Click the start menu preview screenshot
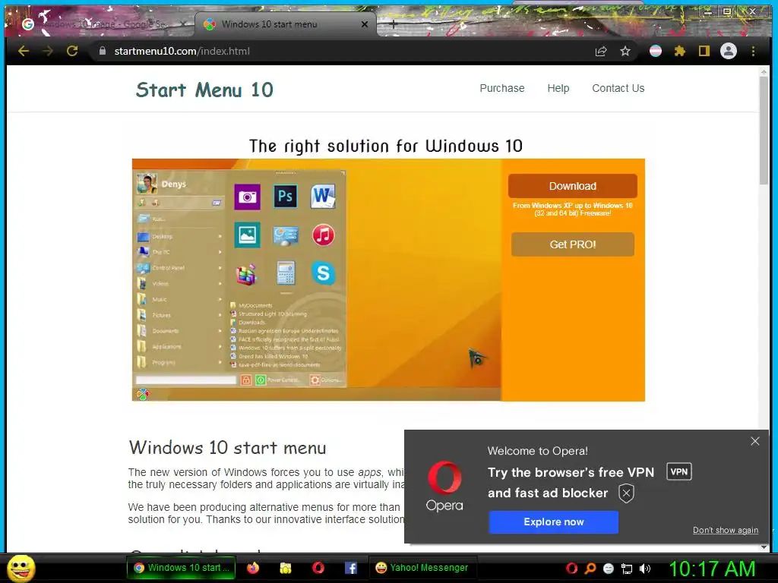 point(317,279)
